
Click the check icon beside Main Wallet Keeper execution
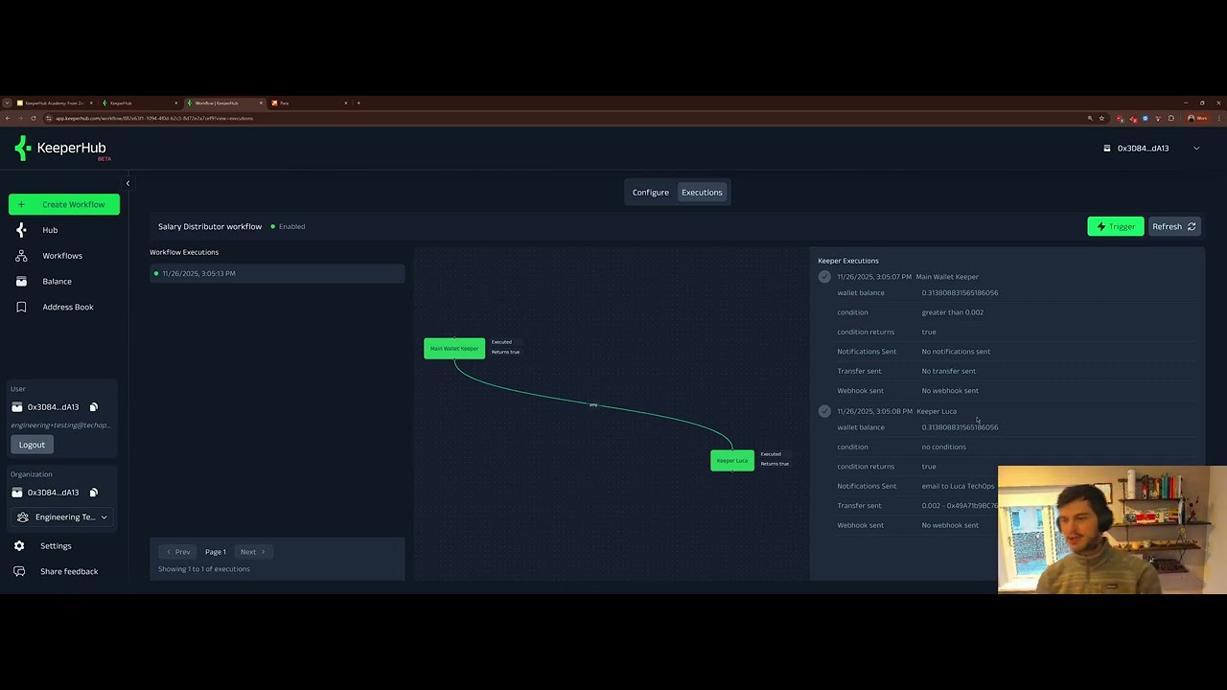(x=824, y=277)
